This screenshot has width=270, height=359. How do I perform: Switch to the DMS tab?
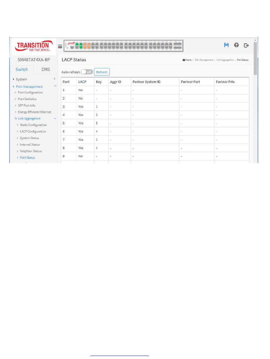tap(45, 70)
